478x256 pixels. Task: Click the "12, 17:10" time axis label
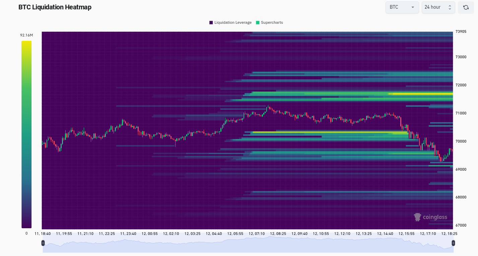[428, 234]
